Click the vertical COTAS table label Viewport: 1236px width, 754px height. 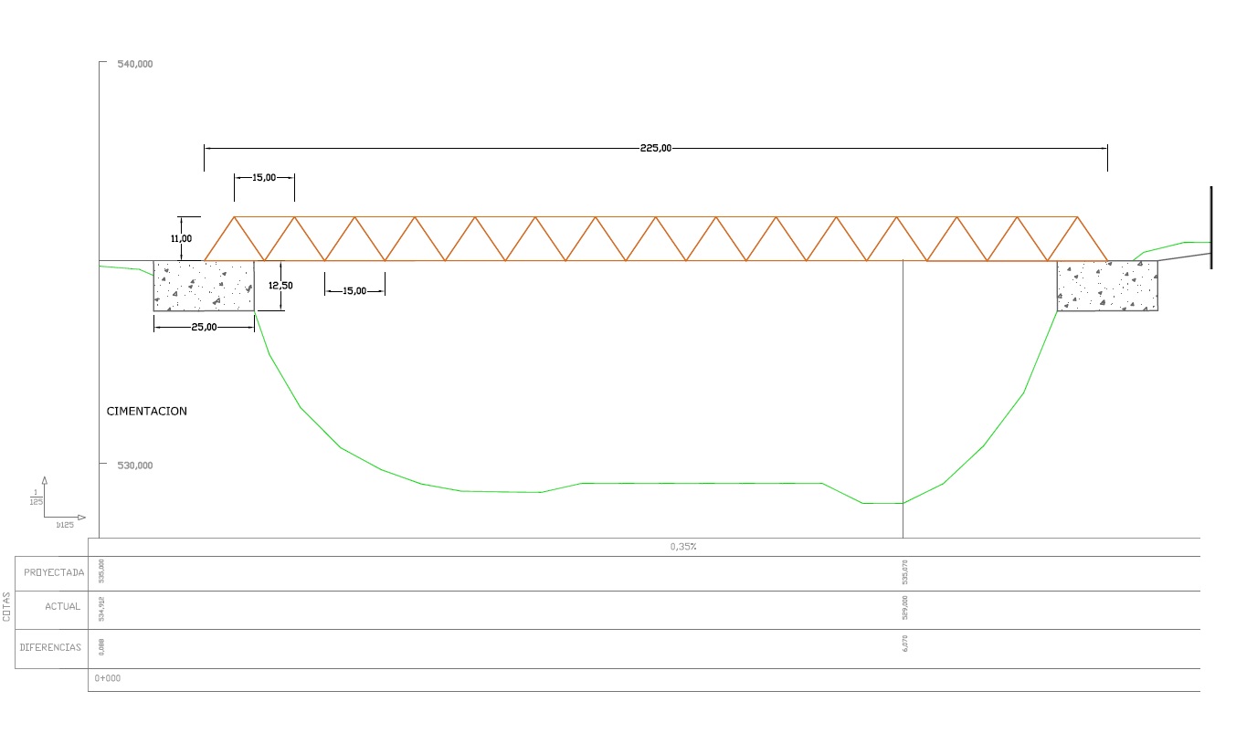click(x=7, y=609)
